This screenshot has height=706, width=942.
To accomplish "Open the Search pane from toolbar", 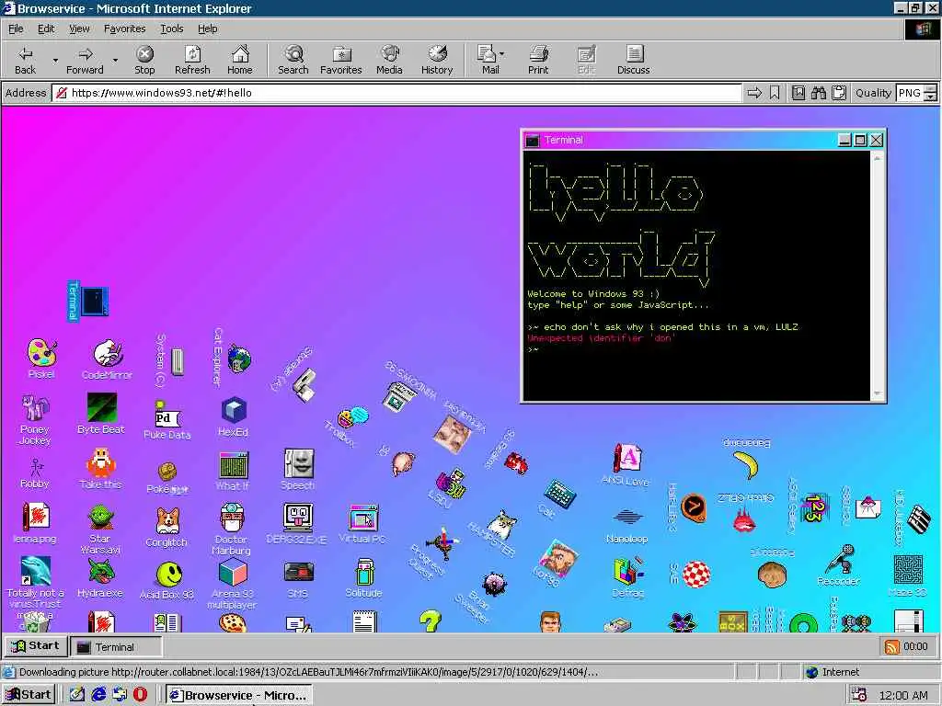I will click(x=293, y=60).
